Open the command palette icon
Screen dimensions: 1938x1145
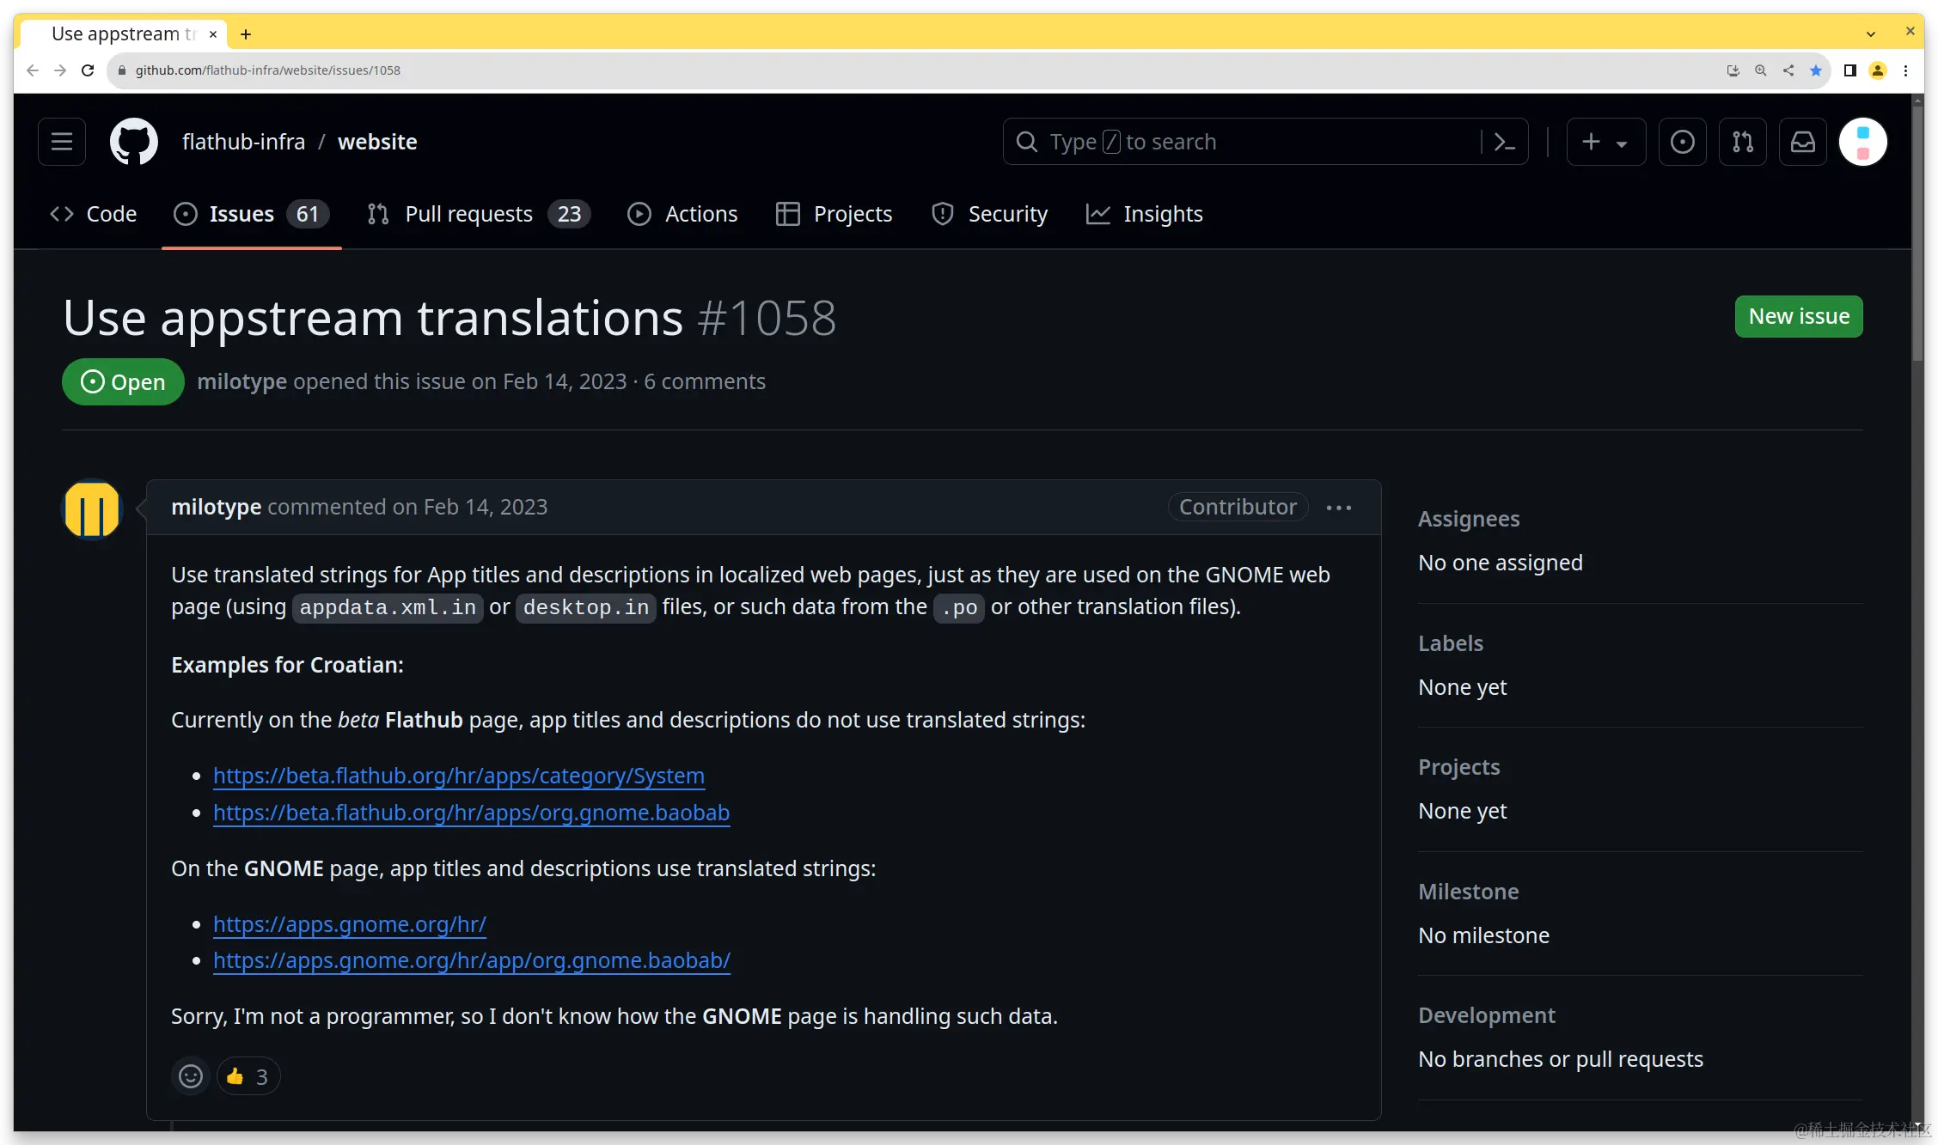click(x=1504, y=142)
